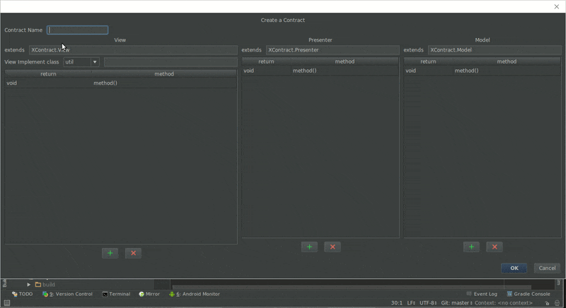
Task: Click the View table return header
Action: 48,74
